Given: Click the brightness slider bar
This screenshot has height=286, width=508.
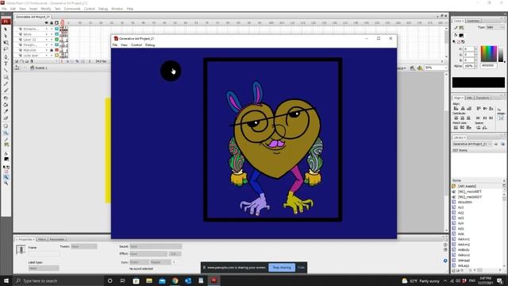Looking at the screenshot, I should coord(501,54).
